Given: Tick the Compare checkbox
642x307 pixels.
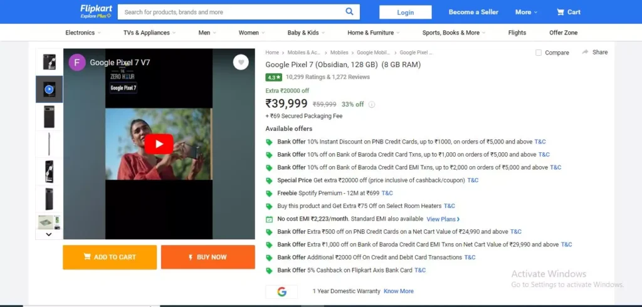Looking at the screenshot, I should pos(539,53).
